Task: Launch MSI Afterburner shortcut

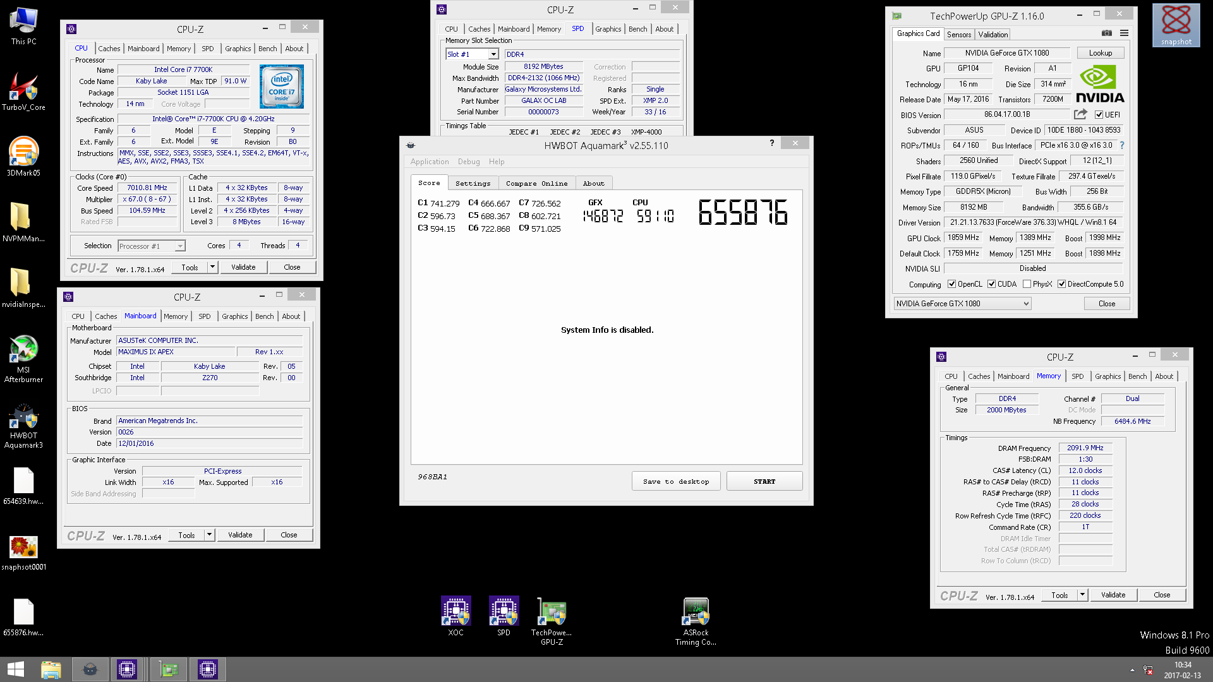Action: tap(23, 359)
